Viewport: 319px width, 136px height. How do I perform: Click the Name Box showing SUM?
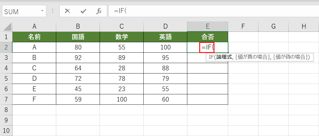click(20, 11)
